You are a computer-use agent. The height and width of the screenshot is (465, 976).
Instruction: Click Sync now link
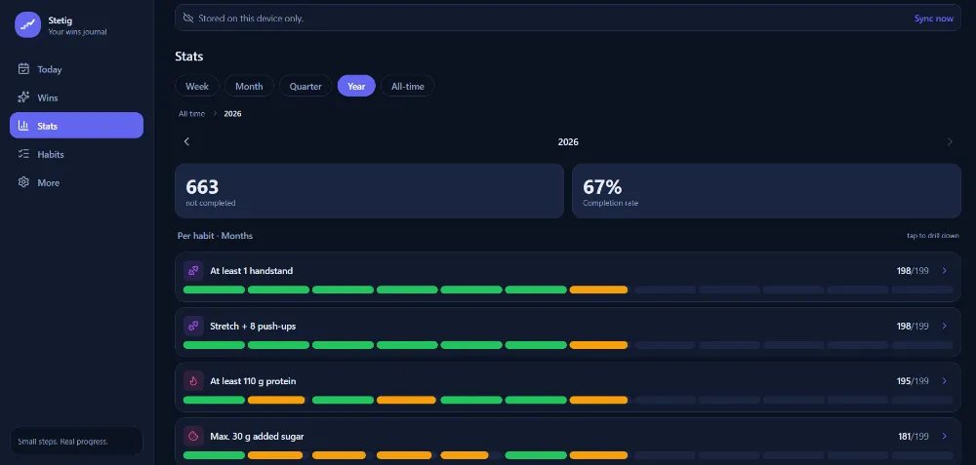tap(933, 18)
